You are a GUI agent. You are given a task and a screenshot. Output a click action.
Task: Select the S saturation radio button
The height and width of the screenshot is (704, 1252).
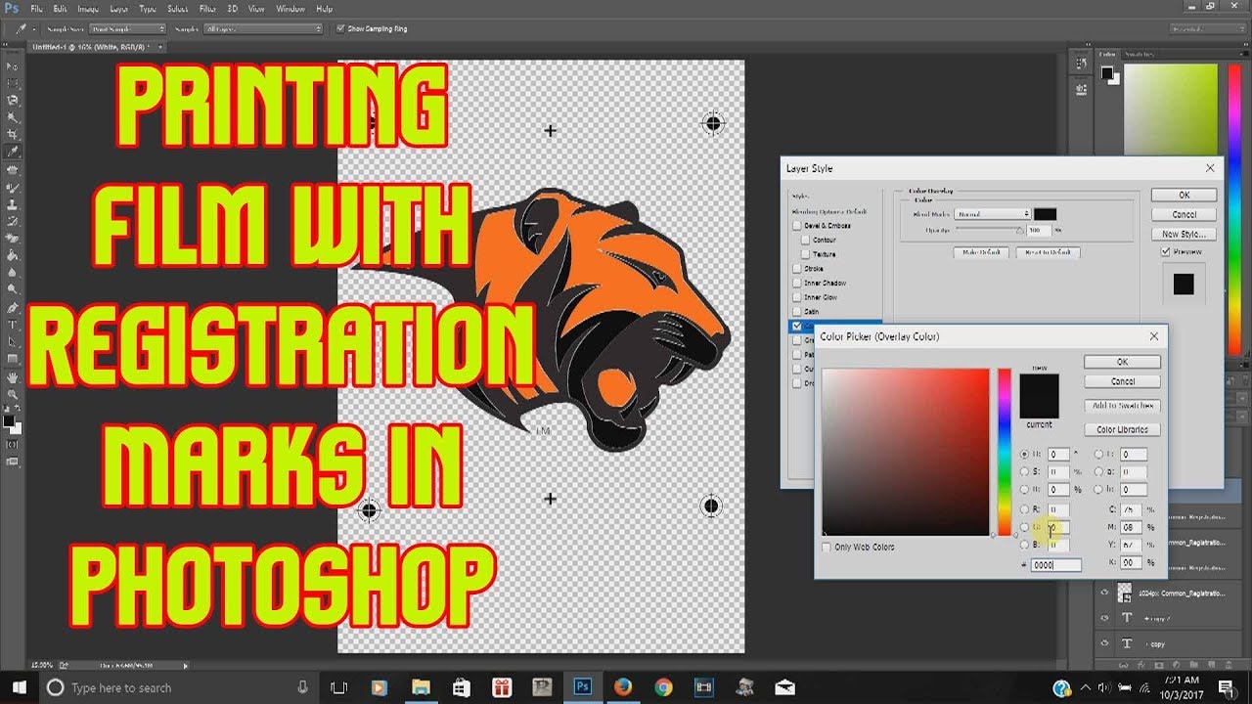1024,471
